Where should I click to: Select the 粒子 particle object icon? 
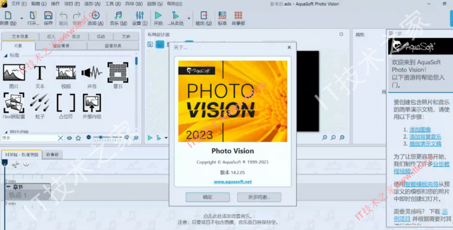pyautogui.click(x=40, y=103)
